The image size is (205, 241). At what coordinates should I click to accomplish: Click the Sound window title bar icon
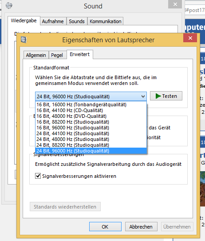point(9,6)
